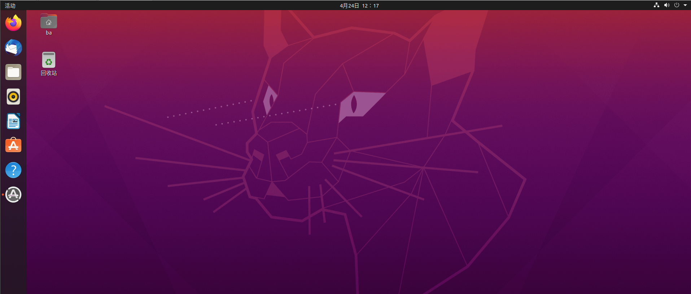
Task: Open the 活动 activities overview
Action: point(10,5)
